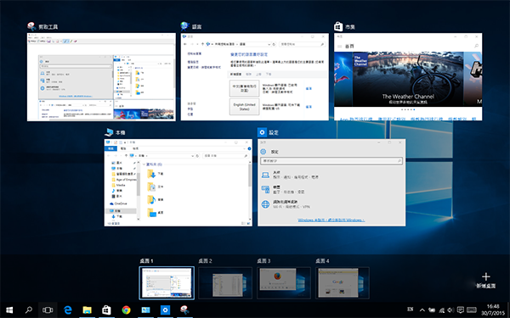Open the Action Center notification icon
Viewport: 510px width, 318px height.
461,310
